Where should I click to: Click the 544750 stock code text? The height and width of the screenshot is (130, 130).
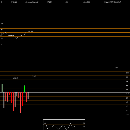(87, 2)
